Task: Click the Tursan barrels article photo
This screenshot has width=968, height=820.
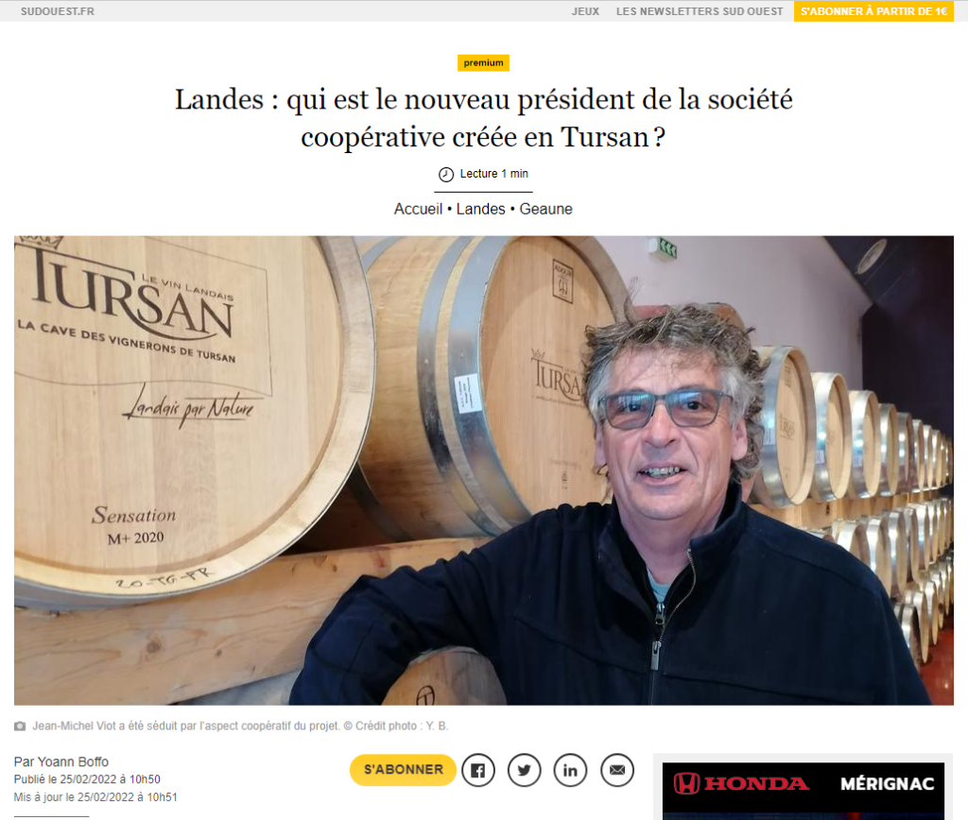Action: [x=483, y=470]
